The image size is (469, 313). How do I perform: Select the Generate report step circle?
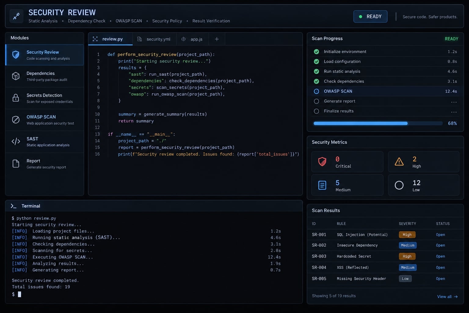317,101
